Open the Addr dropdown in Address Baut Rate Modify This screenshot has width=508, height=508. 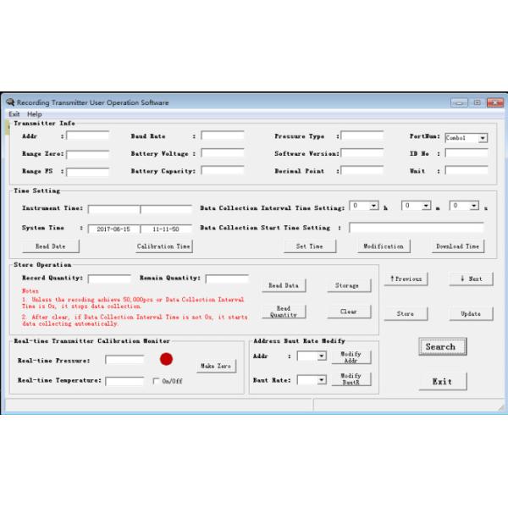(323, 356)
